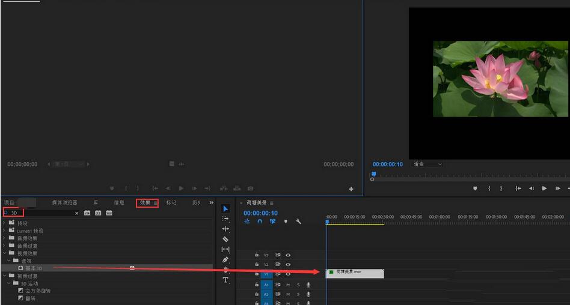Viewport: 570px width, 305px height.
Task: Expand the Lumetri 预设 folder
Action: tap(4, 231)
